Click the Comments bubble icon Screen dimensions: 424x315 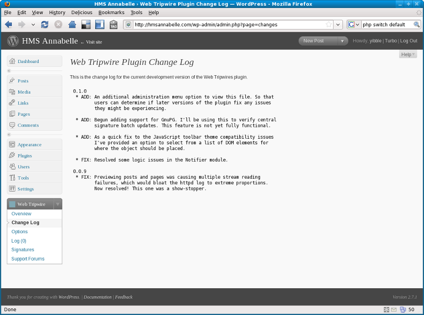[x=12, y=125]
